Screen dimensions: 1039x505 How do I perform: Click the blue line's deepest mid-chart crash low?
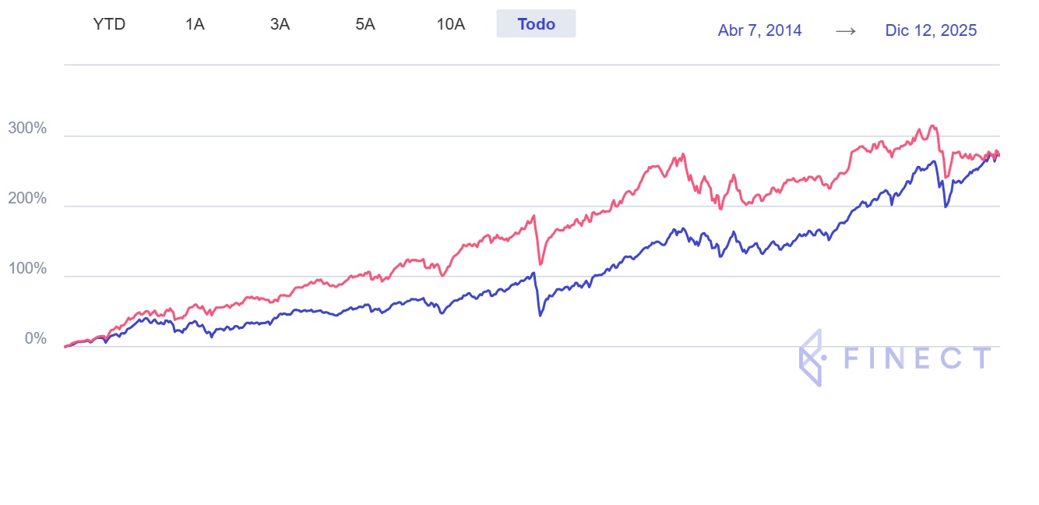[540, 315]
